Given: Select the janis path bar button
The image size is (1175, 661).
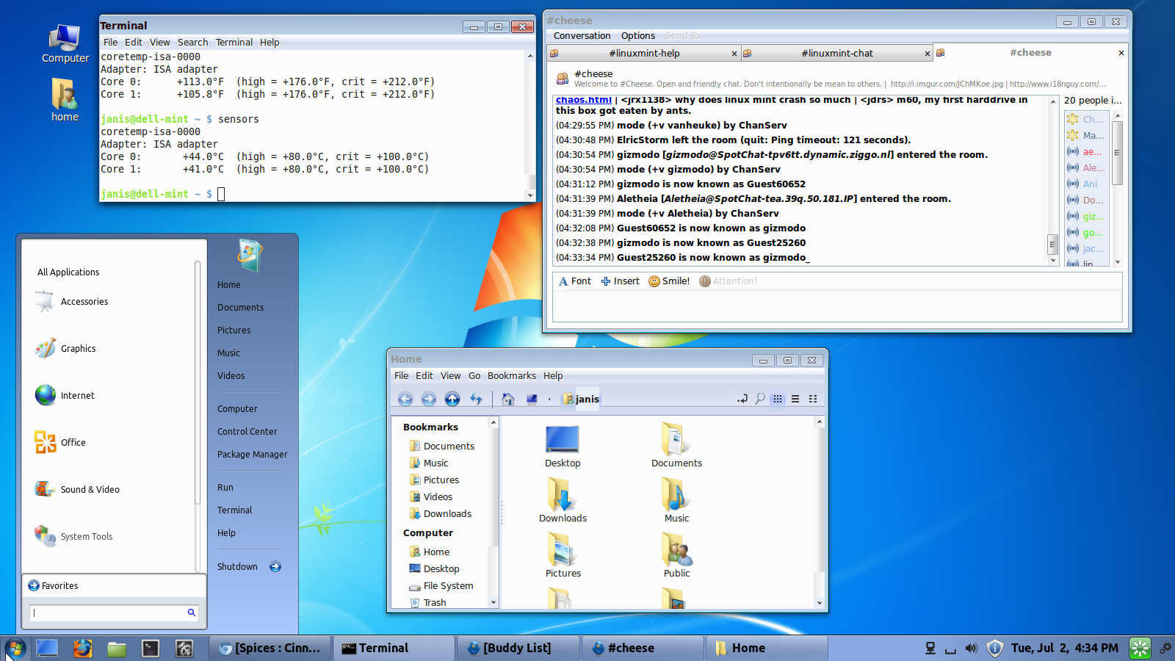Looking at the screenshot, I should click(x=581, y=399).
